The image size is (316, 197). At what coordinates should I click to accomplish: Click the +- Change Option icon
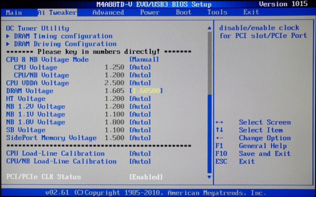tap(219, 138)
